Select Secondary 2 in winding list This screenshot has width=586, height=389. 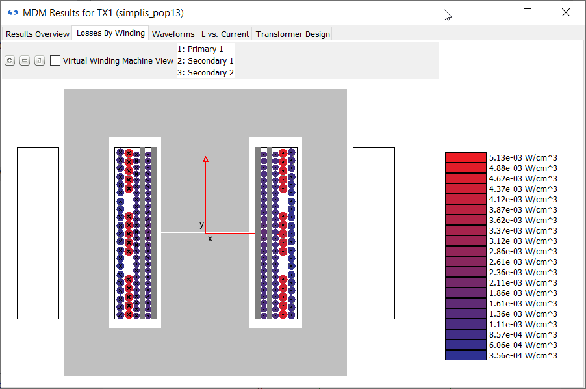[205, 73]
